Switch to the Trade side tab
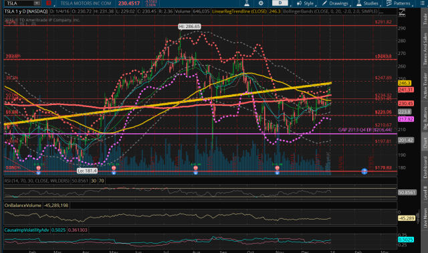428x253 pixels. [x=425, y=19]
